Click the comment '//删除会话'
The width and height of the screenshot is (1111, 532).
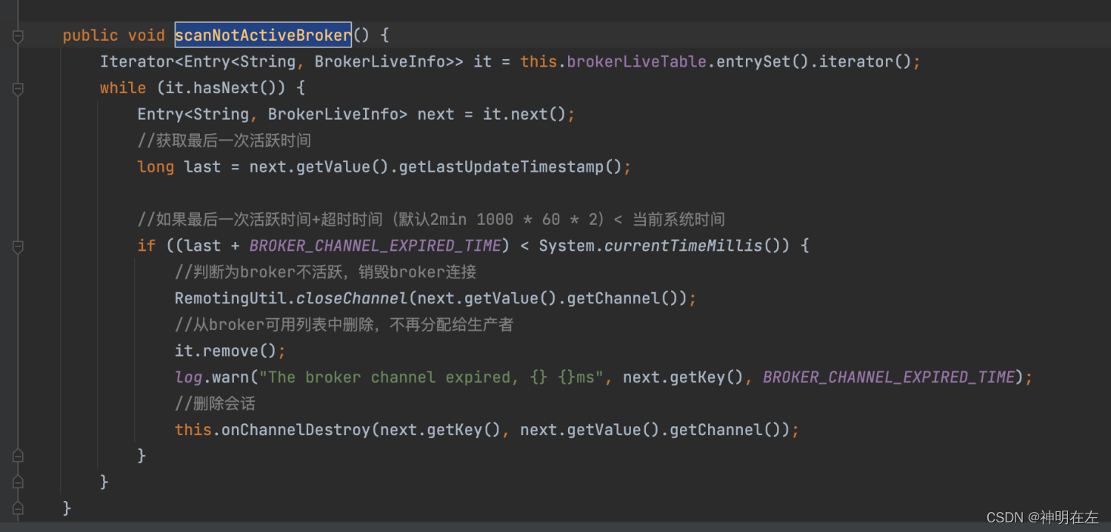pos(215,403)
